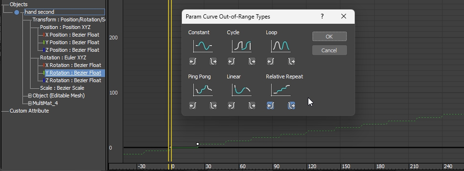This screenshot has height=171, width=464.
Task: Select the Custom Attribute tree item
Action: pyautogui.click(x=29, y=111)
